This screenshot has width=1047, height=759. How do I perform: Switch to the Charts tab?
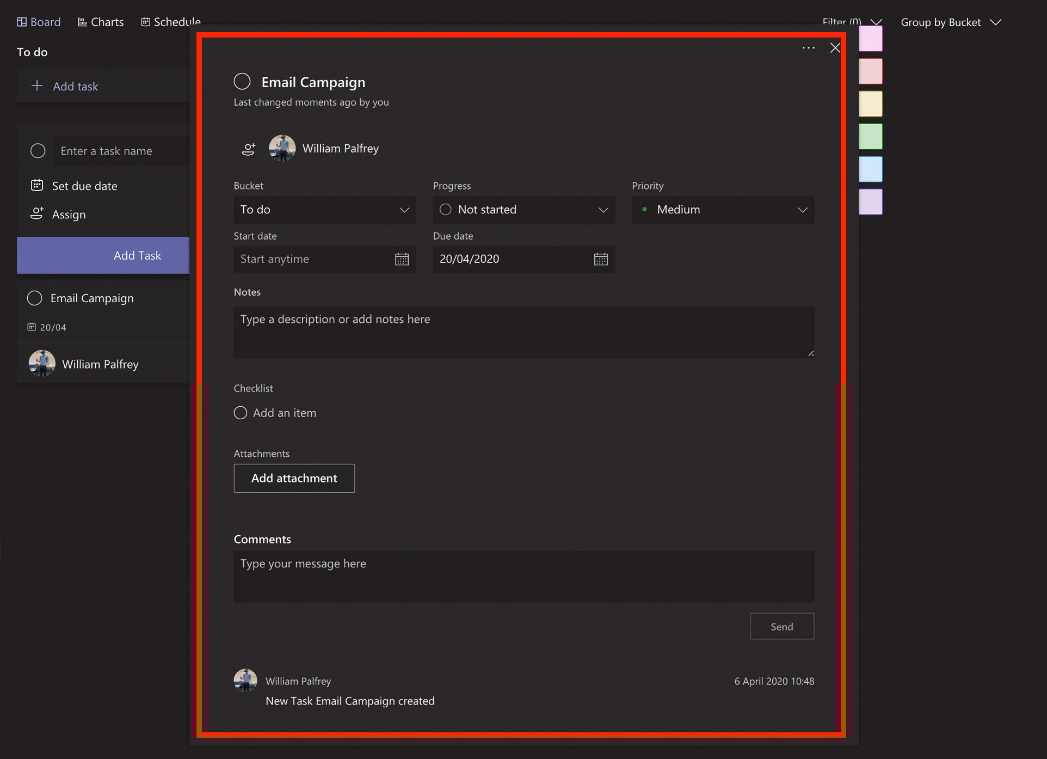click(x=101, y=22)
